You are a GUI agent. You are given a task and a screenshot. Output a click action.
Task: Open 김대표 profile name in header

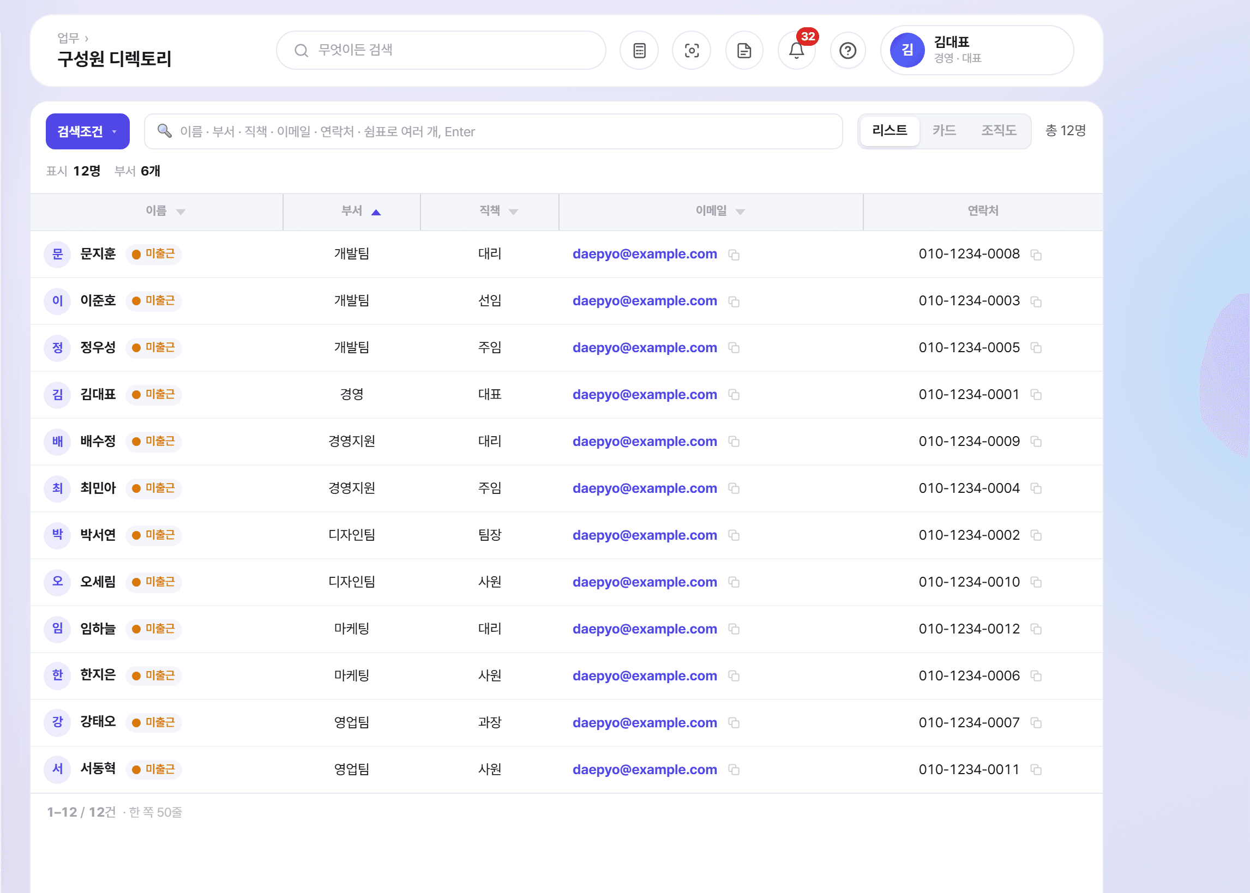pyautogui.click(x=951, y=43)
